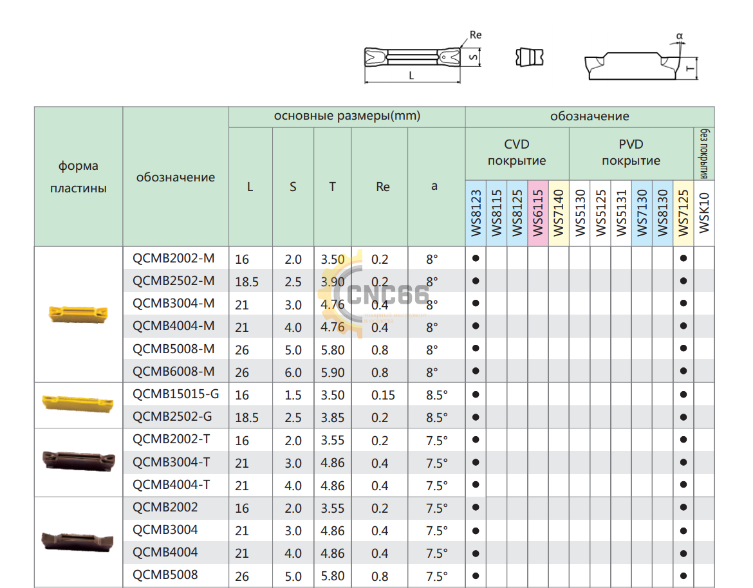The image size is (753, 588).
Task: Click the yellow WS7140 column header
Action: (559, 213)
